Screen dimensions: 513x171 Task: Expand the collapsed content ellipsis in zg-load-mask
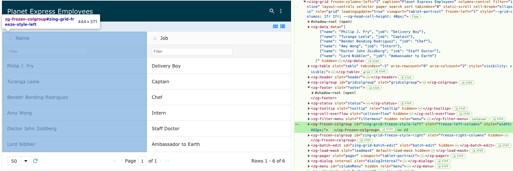[433, 151]
